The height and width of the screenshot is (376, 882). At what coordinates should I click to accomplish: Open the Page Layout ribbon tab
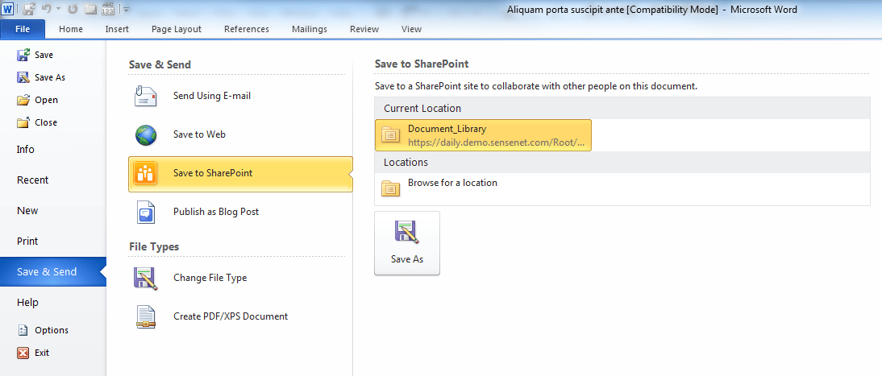pyautogui.click(x=177, y=29)
